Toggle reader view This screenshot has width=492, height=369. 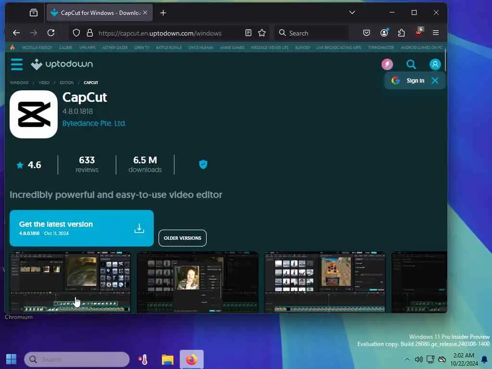(248, 33)
